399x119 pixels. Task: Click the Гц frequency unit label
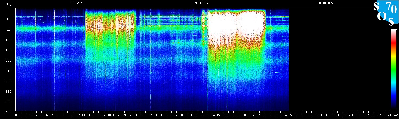click(9, 3)
